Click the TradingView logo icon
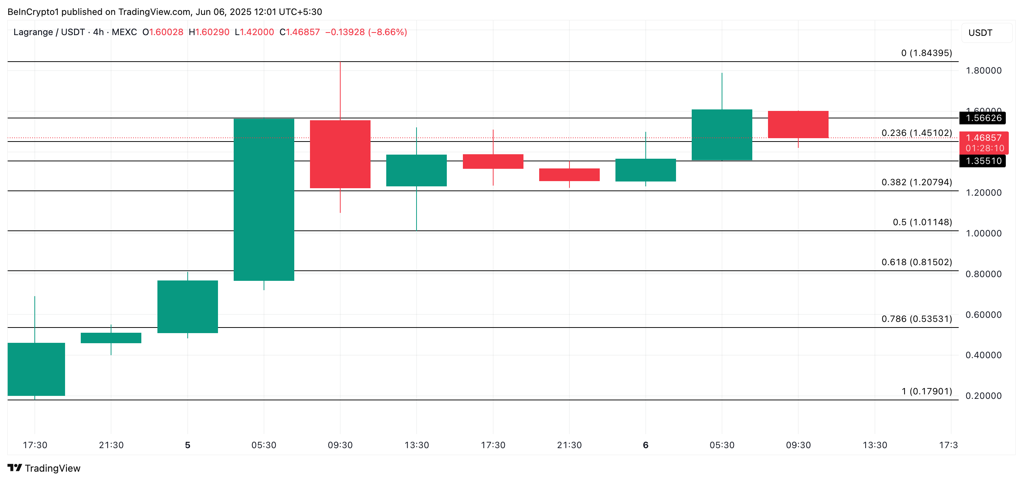 pos(15,468)
